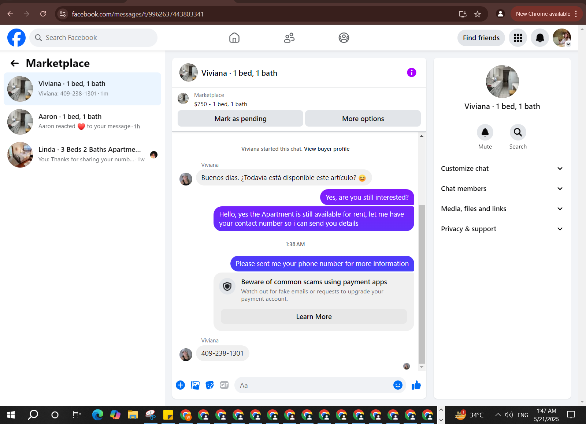586x424 pixels.
Task: Click the Chrome address bar URL
Action: 138,14
